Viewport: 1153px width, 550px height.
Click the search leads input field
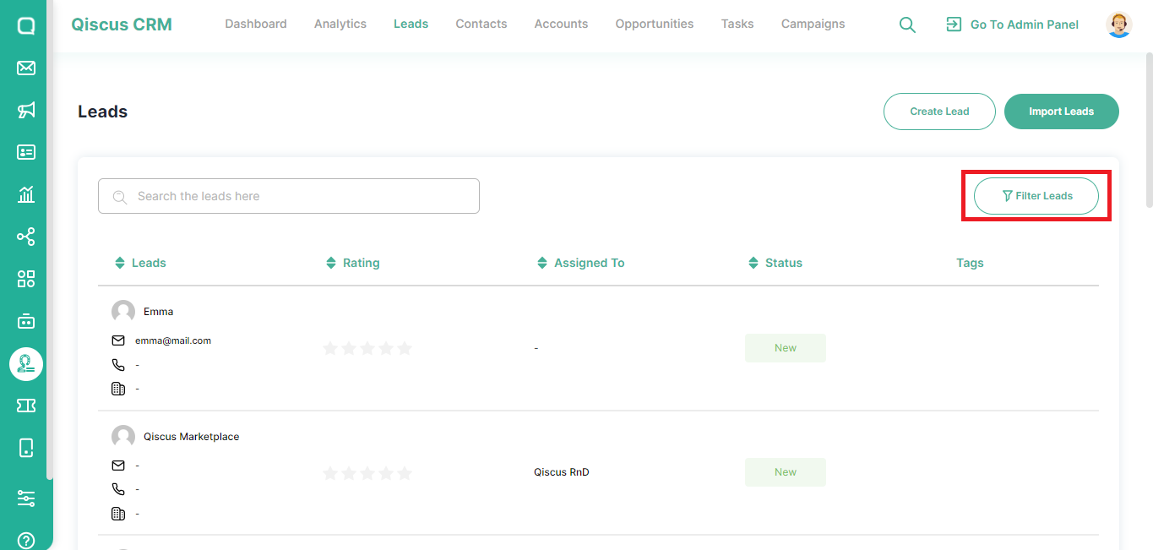[x=289, y=196]
